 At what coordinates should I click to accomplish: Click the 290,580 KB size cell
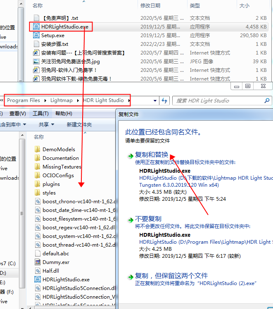[253, 35]
